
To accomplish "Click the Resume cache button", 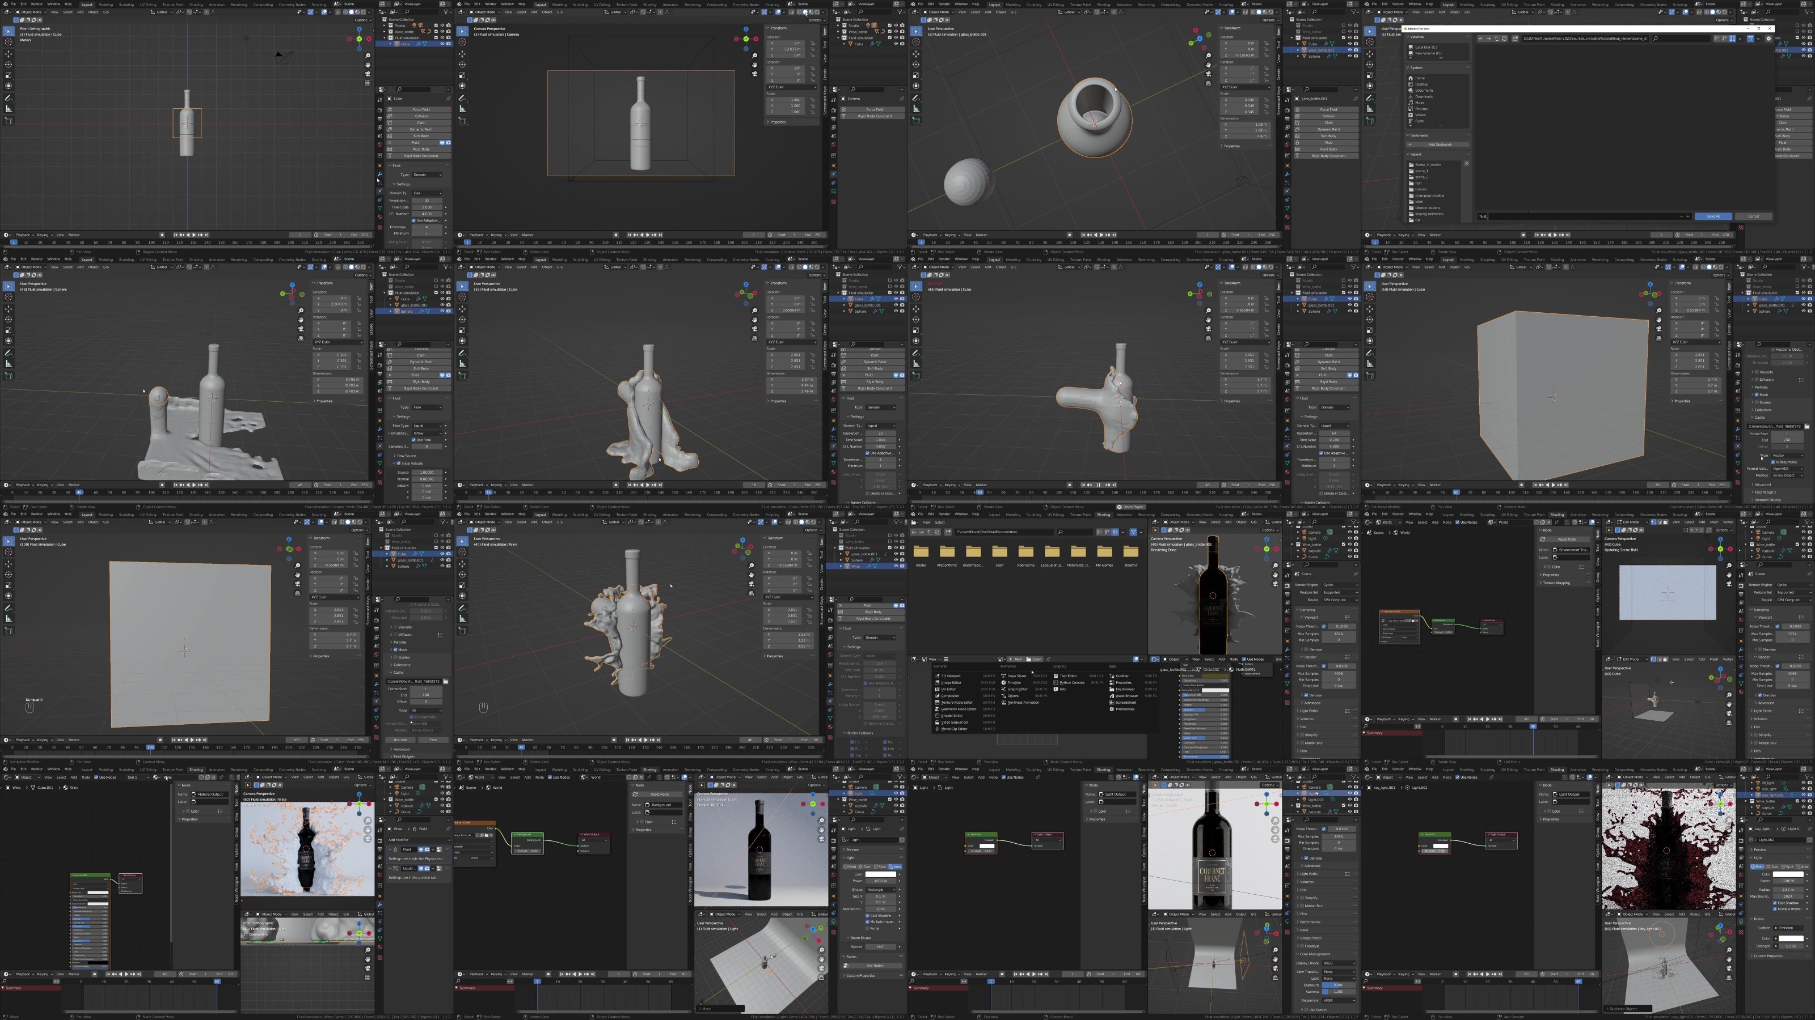I will 400,740.
